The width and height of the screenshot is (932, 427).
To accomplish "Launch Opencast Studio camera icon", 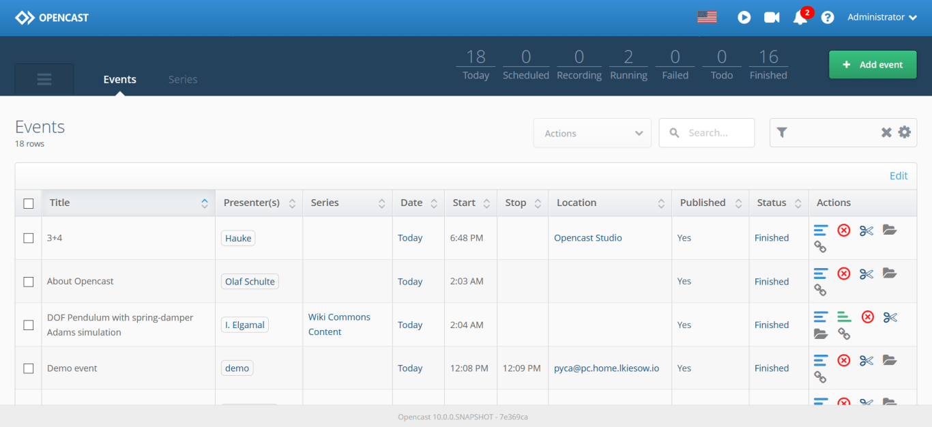I will tap(772, 18).
